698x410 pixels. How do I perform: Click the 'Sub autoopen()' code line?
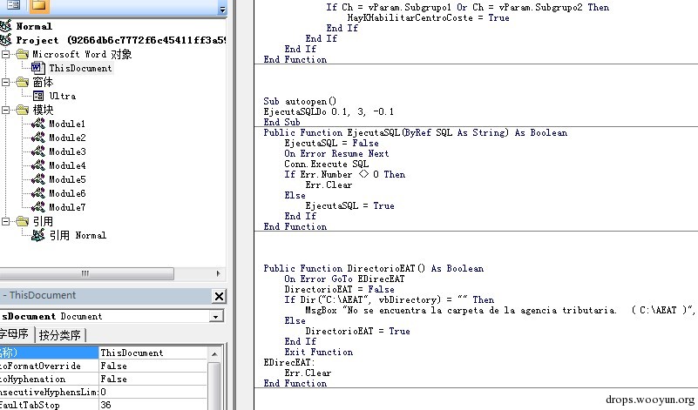[300, 101]
